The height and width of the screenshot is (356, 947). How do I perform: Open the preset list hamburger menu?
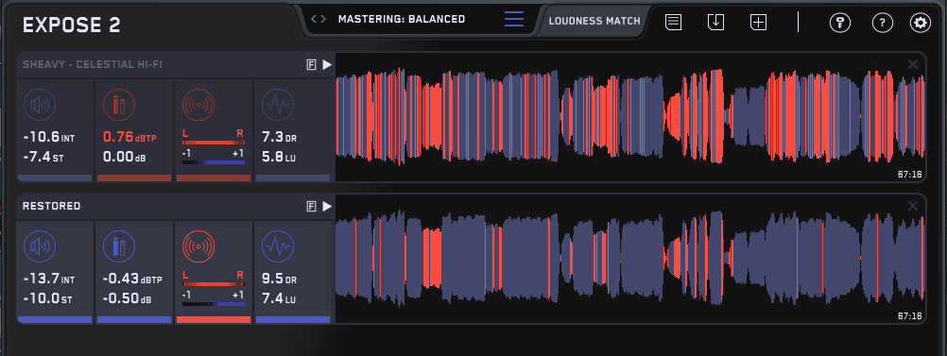tap(514, 19)
